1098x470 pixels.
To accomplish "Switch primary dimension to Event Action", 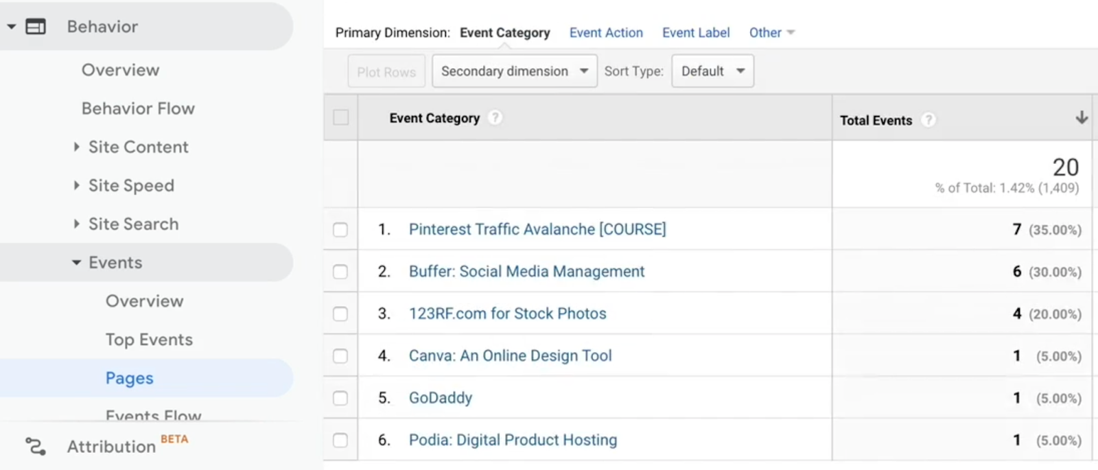I will click(606, 33).
